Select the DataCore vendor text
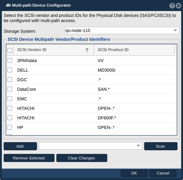 (x=27, y=89)
